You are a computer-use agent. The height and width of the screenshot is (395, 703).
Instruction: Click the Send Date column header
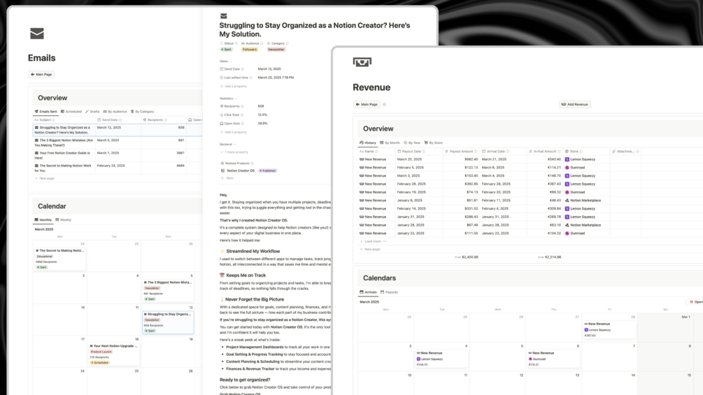pyautogui.click(x=118, y=120)
